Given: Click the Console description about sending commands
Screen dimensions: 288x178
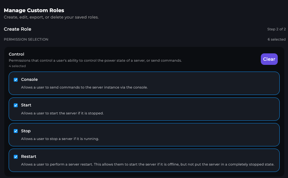Looking at the screenshot, I should point(84,87).
